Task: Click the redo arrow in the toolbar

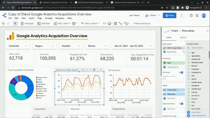Action: [x=8, y=23]
